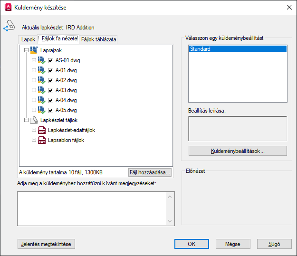The width and height of the screenshot is (297, 256).
Task: Switch to the Lapok tab
Action: tap(28, 39)
